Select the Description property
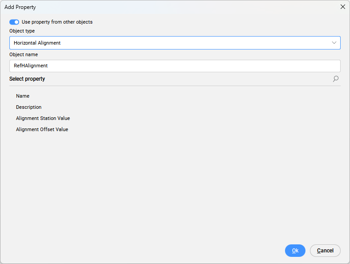The image size is (350, 264). click(28, 107)
